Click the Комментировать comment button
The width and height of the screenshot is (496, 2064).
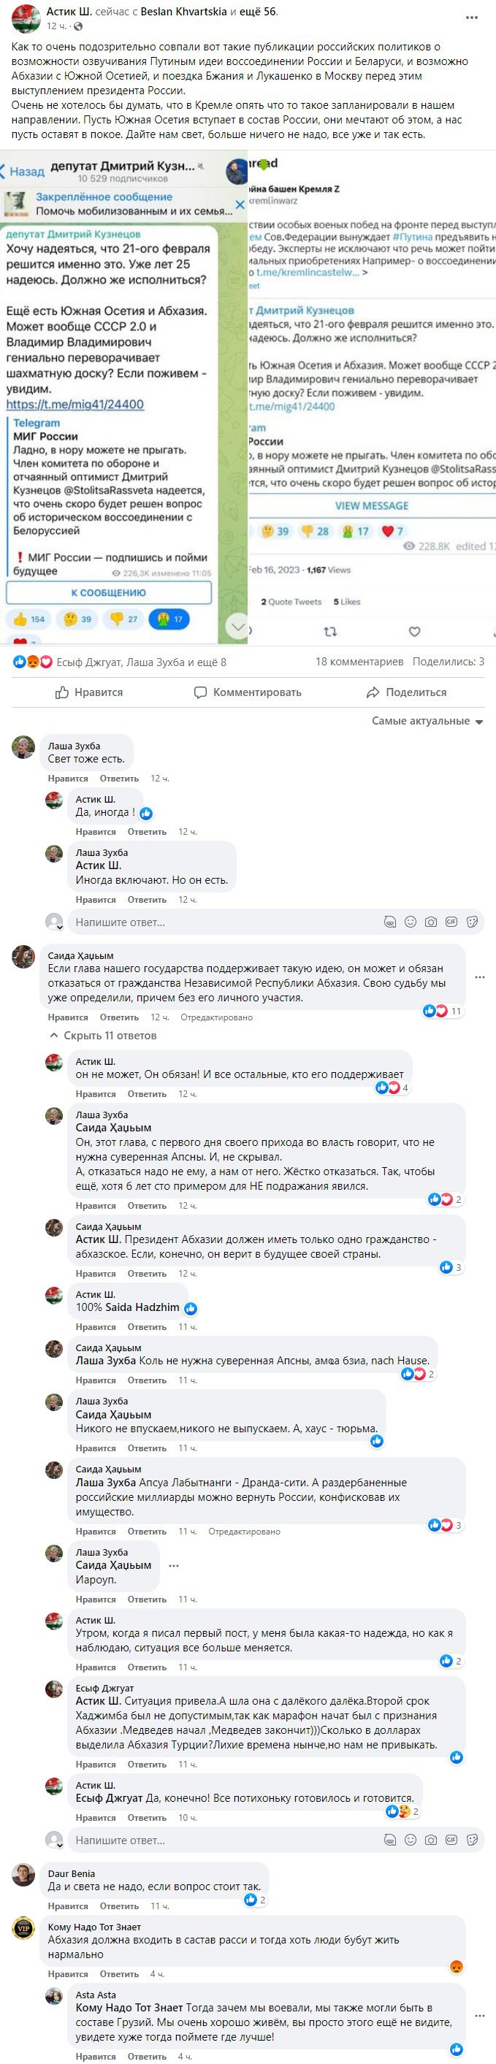(248, 692)
